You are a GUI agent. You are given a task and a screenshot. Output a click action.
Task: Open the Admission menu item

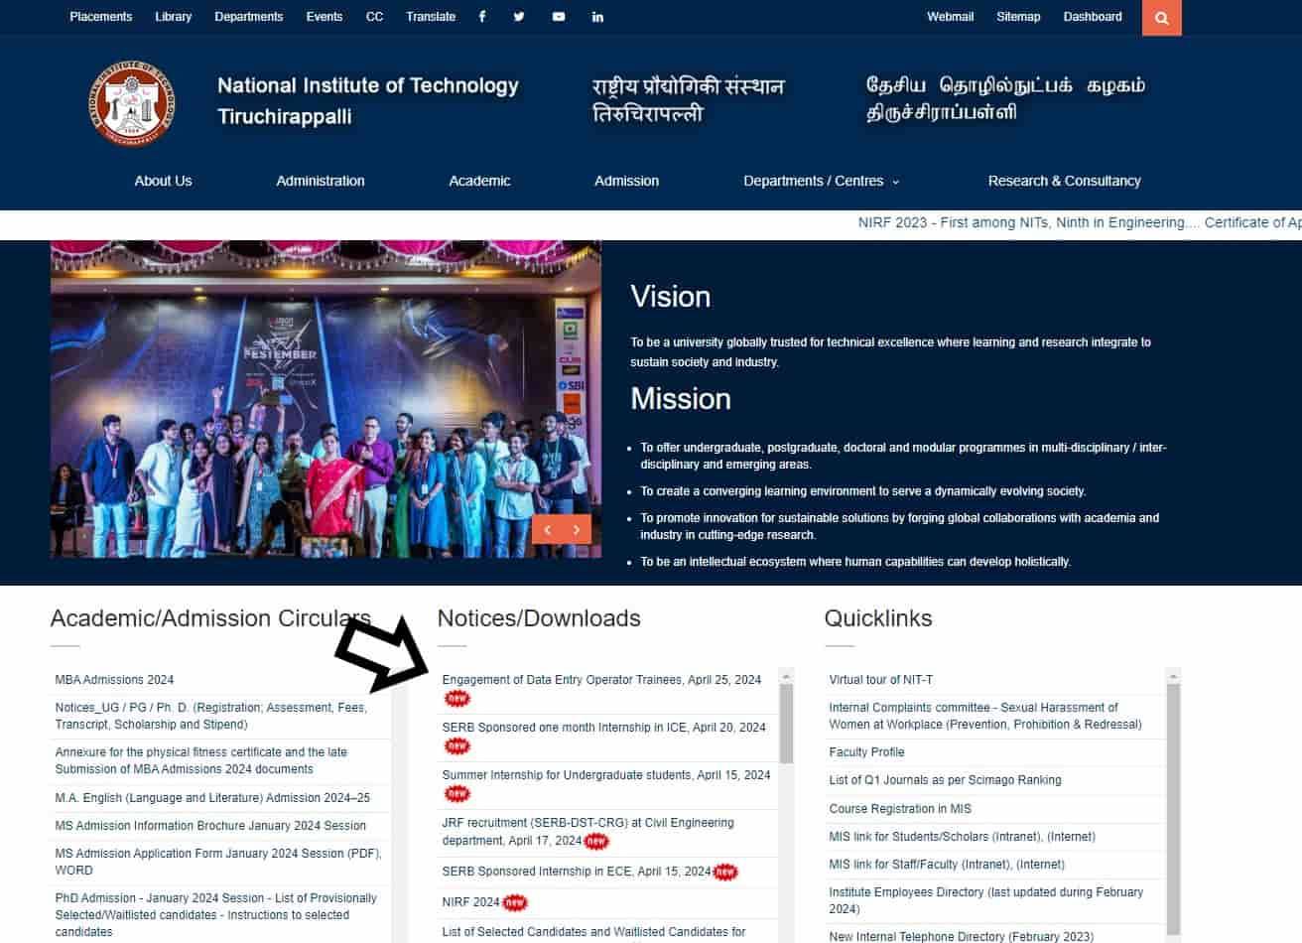[626, 181]
